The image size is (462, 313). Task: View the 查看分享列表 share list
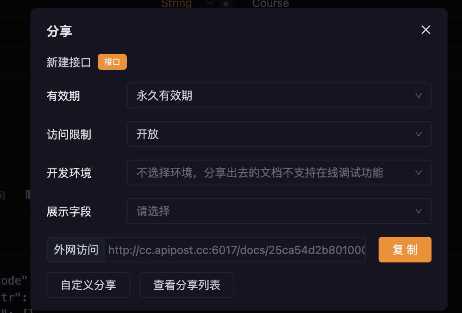coord(187,285)
